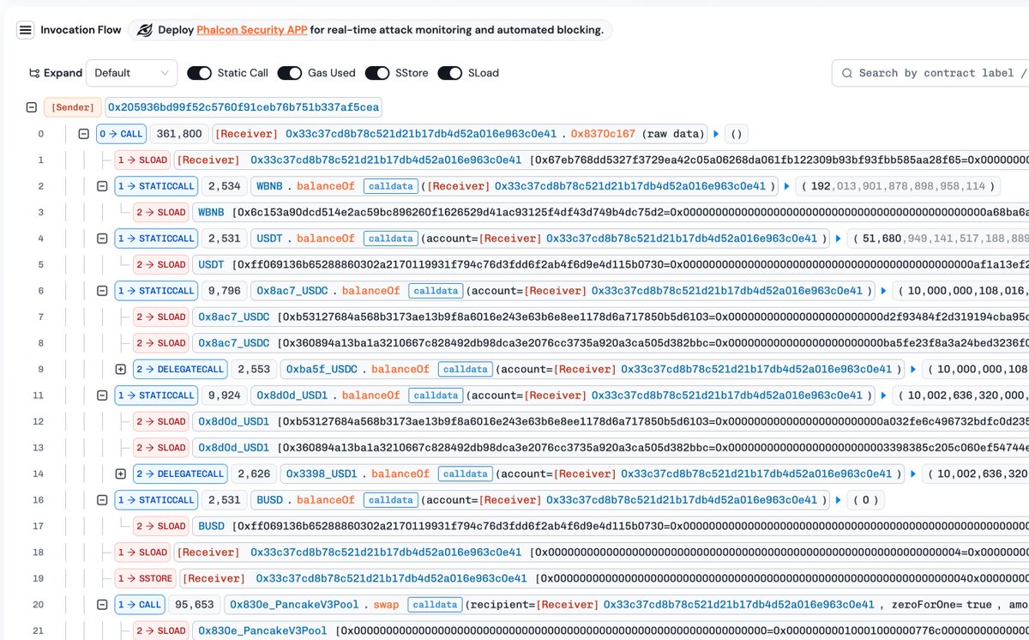Click the blue arrow after WBNB balanceOf calldata
The image size is (1029, 640).
coord(786,186)
